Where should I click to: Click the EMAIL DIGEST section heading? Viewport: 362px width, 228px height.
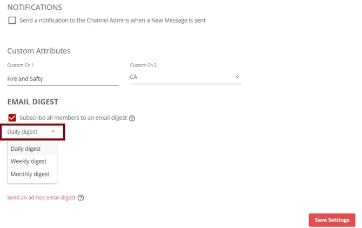(x=33, y=102)
